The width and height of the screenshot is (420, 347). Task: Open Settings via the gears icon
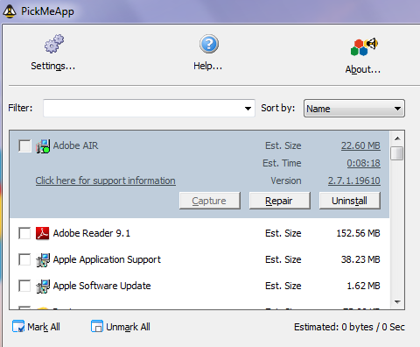(x=54, y=44)
